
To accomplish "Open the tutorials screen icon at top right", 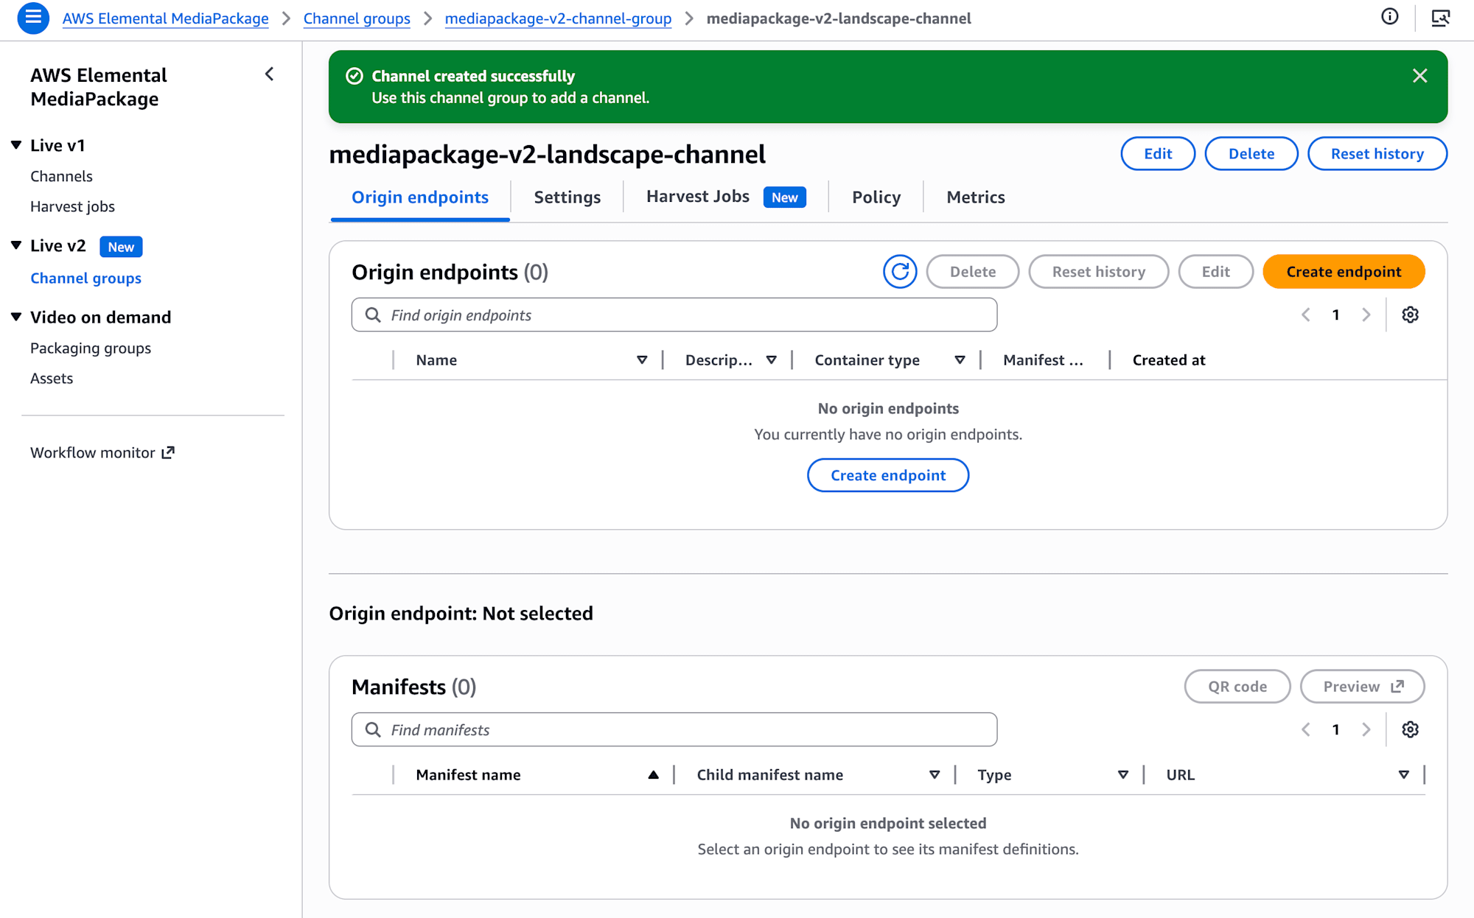I will pos(1440,18).
